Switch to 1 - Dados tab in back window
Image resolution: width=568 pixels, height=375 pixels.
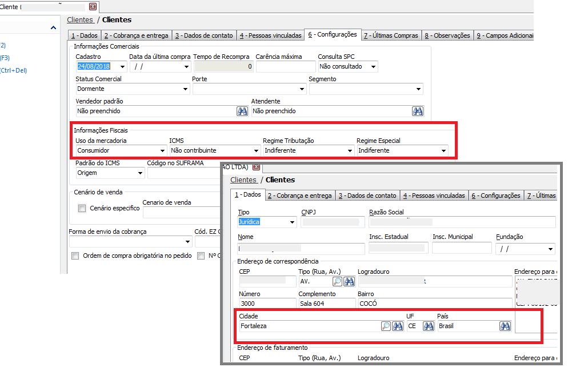(x=85, y=35)
